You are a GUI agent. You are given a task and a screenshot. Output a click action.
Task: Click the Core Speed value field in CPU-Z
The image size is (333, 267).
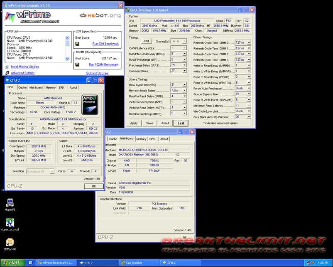pos(39,146)
